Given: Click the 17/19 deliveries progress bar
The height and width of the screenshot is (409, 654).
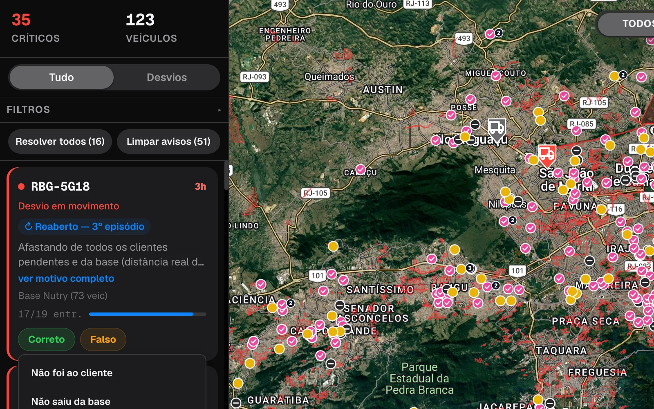Looking at the screenshot, I should pyautogui.click(x=148, y=314).
